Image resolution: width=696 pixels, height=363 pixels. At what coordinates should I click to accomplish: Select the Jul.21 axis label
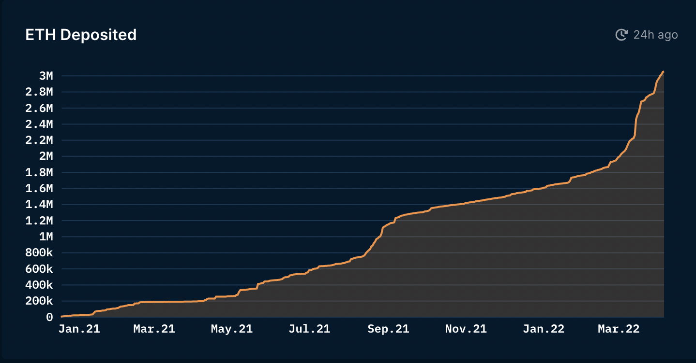coord(310,329)
